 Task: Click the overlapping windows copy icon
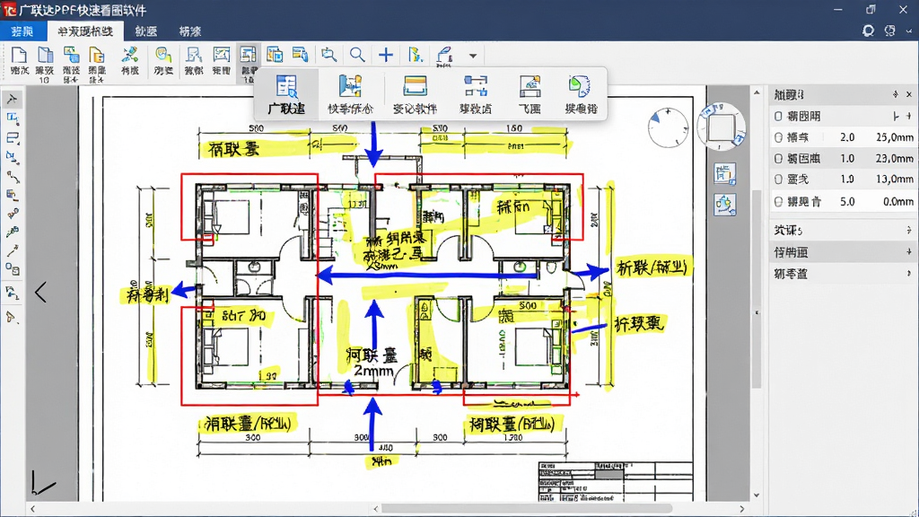(275, 55)
